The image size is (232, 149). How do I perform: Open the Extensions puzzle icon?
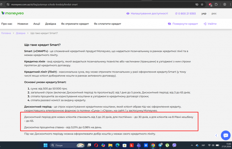click(x=216, y=5)
